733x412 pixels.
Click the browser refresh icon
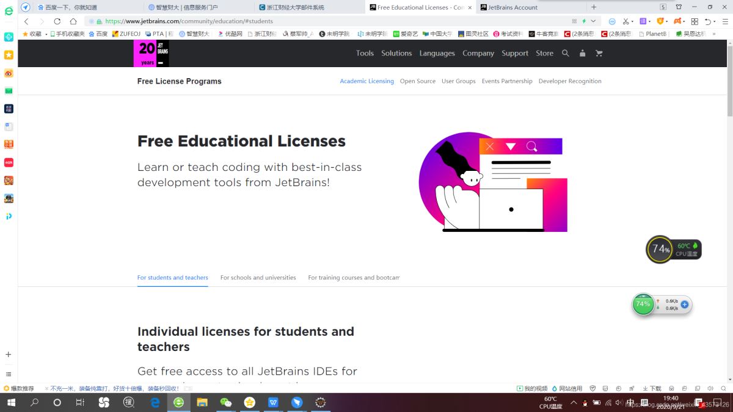point(57,21)
